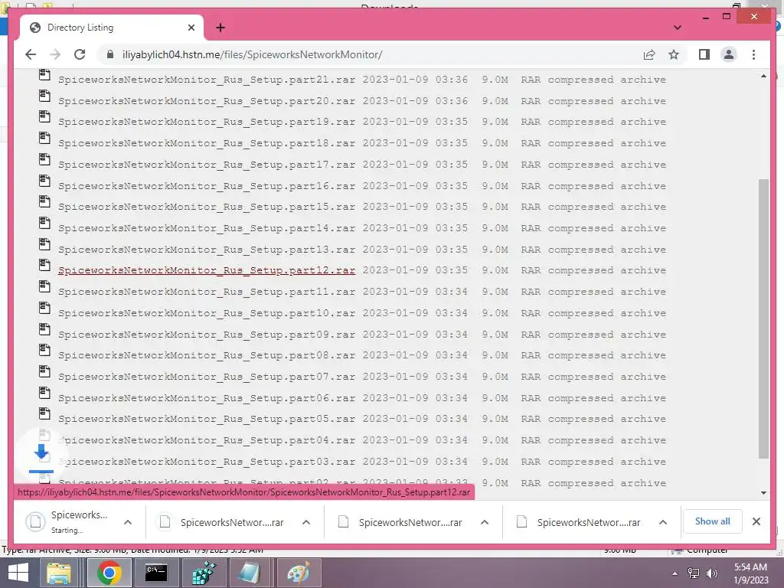Select the Directory Listing tab

click(x=112, y=28)
